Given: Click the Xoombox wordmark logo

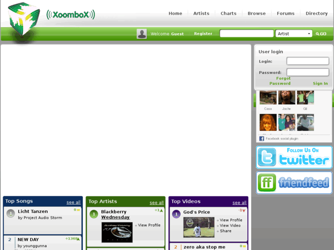Looking at the screenshot, I should tap(70, 15).
